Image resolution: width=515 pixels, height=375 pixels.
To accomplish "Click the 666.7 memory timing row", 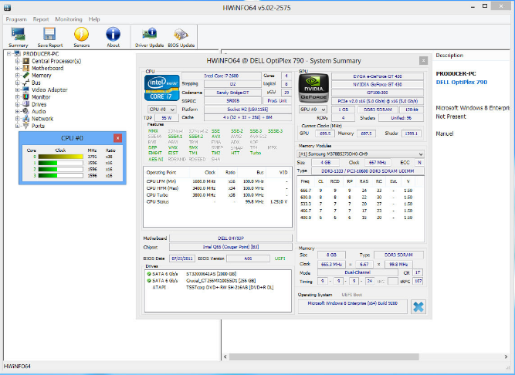I will (x=361, y=191).
